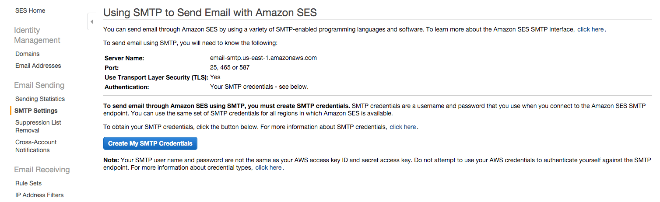Click the Email Sending section heading
660x202 pixels.
pos(39,85)
